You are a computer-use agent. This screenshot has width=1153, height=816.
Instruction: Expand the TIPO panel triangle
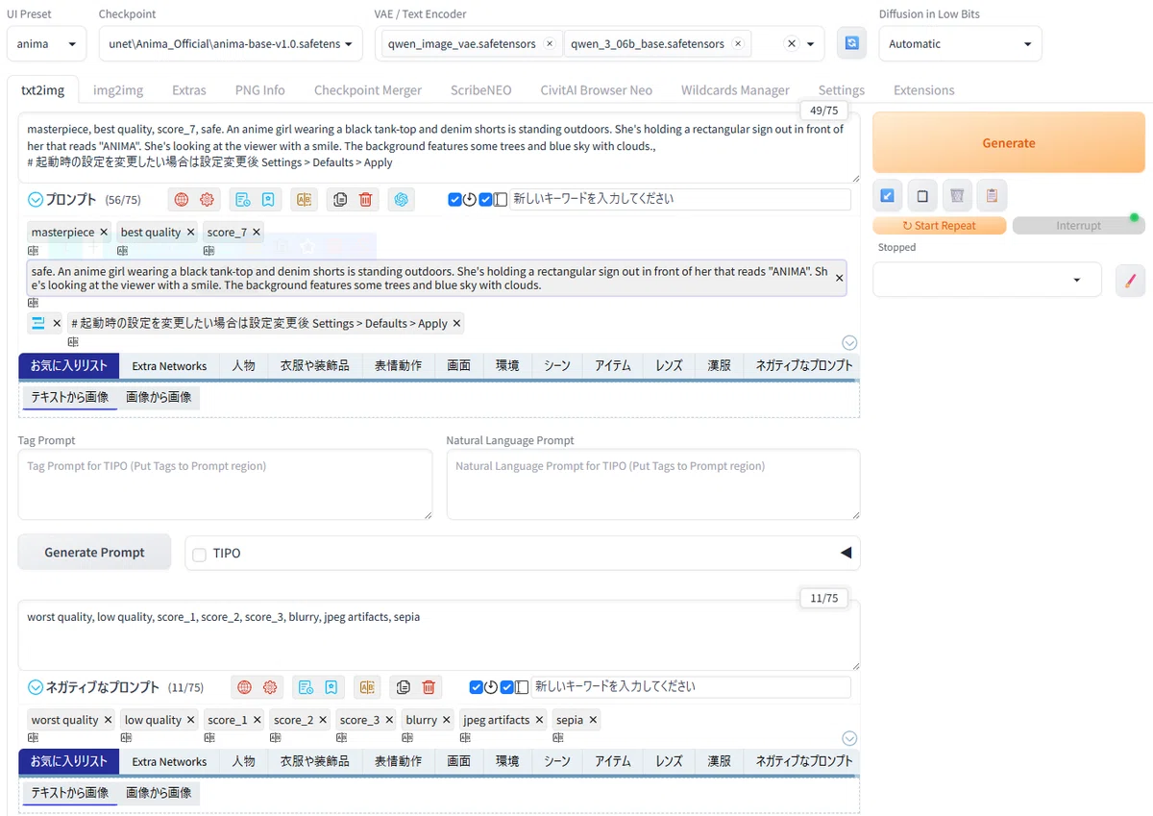846,553
